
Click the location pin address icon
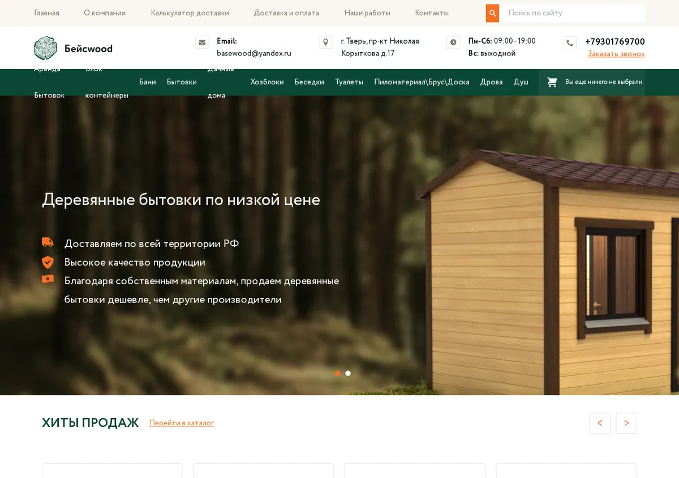325,42
